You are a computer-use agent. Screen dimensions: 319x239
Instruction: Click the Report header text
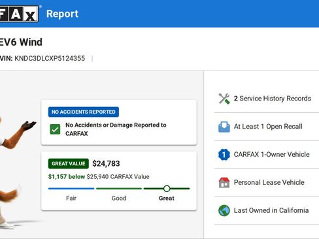62,14
